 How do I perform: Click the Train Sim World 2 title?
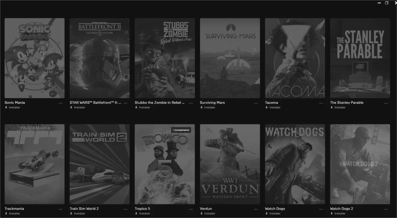tap(84, 209)
